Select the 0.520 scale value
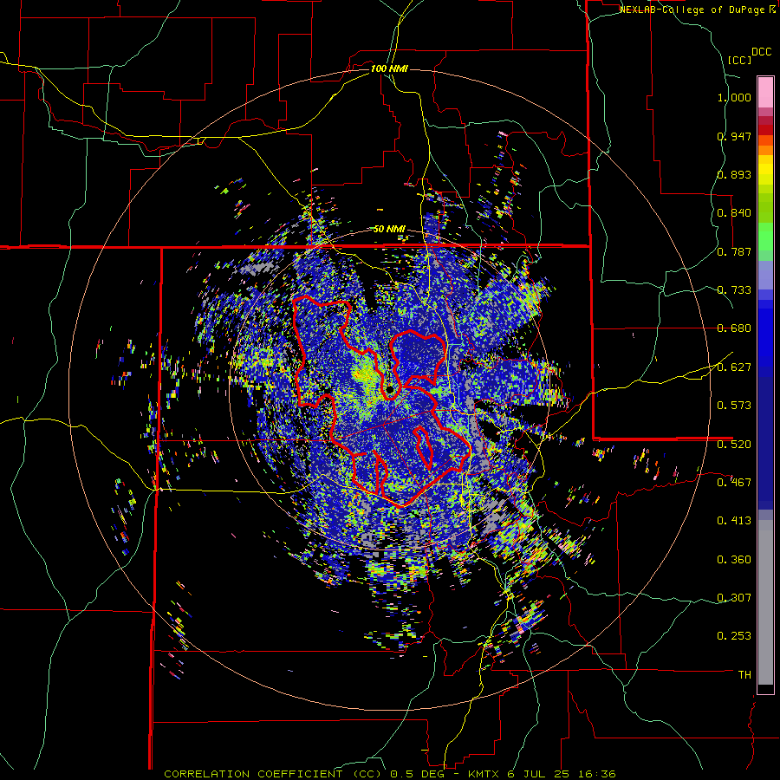Screen dimensions: 780x780 (x=734, y=444)
